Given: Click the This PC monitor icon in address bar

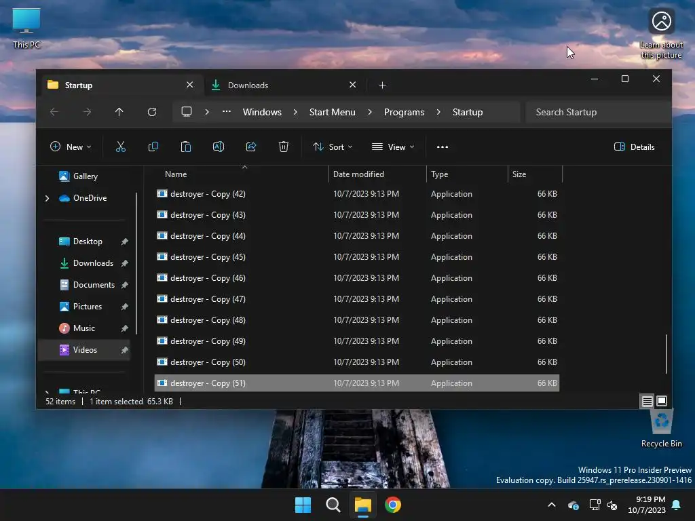Looking at the screenshot, I should click(x=187, y=112).
